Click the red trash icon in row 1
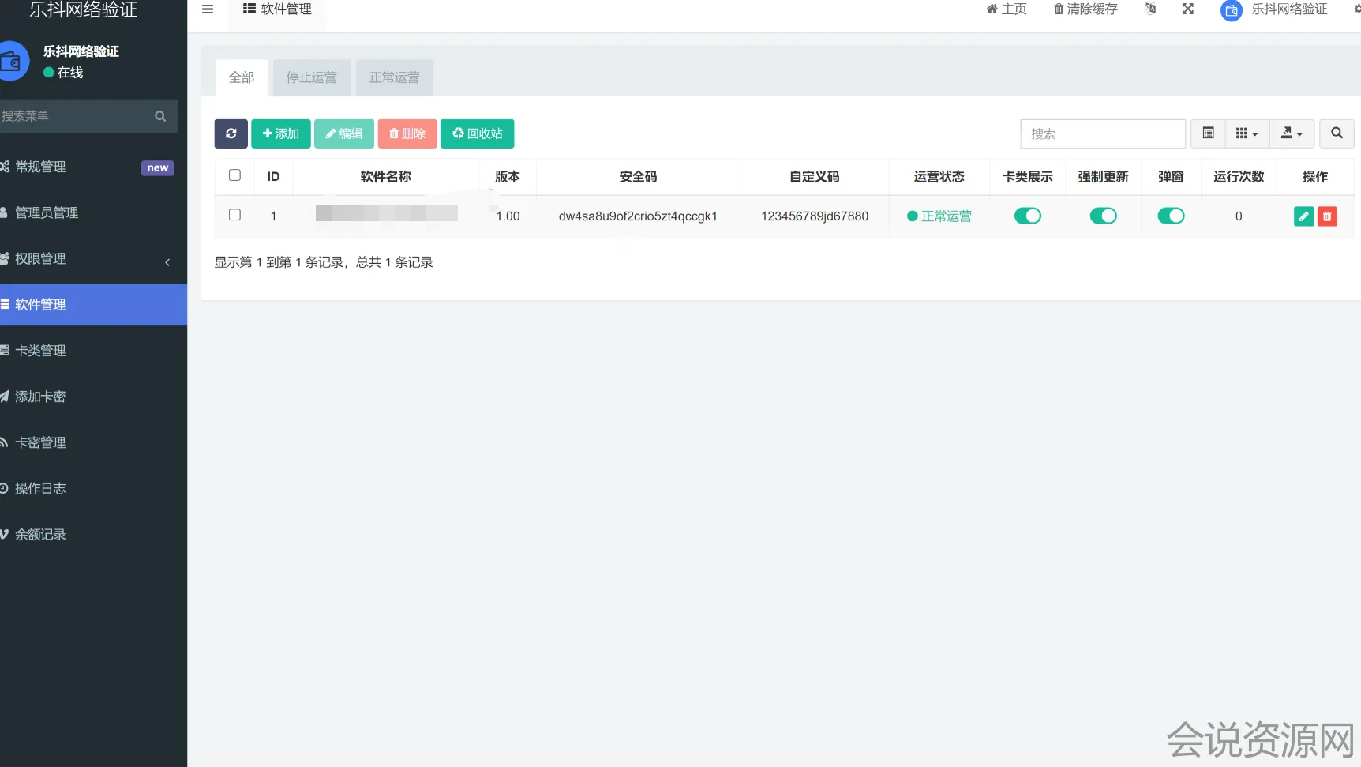This screenshot has height=767, width=1361. click(1327, 216)
